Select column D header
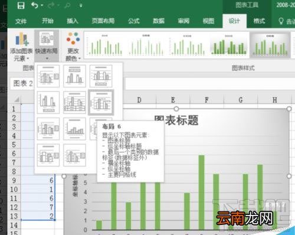295x235 pixels. [x=139, y=100]
